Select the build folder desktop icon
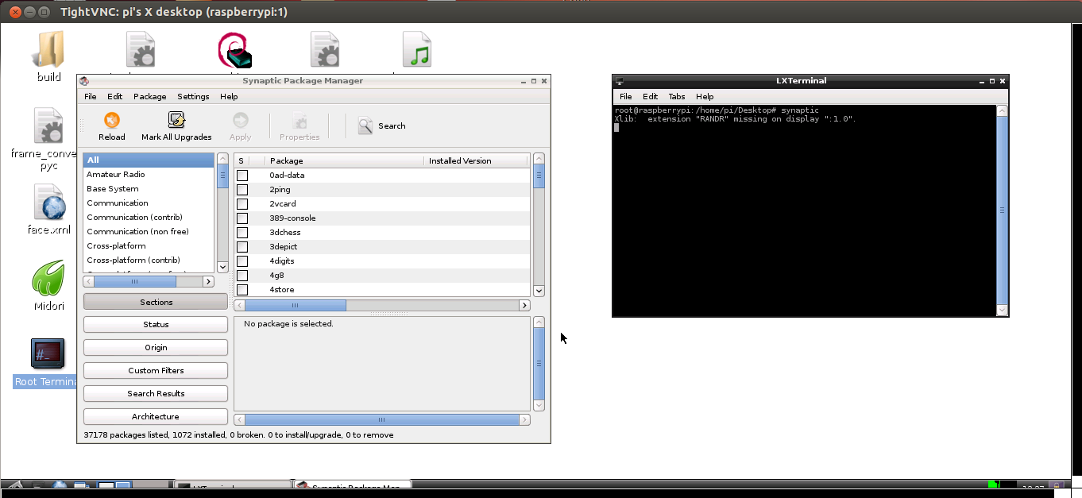Viewport: 1082px width, 498px height. coord(49,49)
